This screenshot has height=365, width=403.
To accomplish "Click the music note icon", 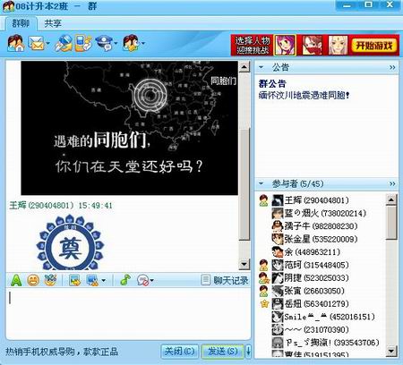I will pos(125,280).
